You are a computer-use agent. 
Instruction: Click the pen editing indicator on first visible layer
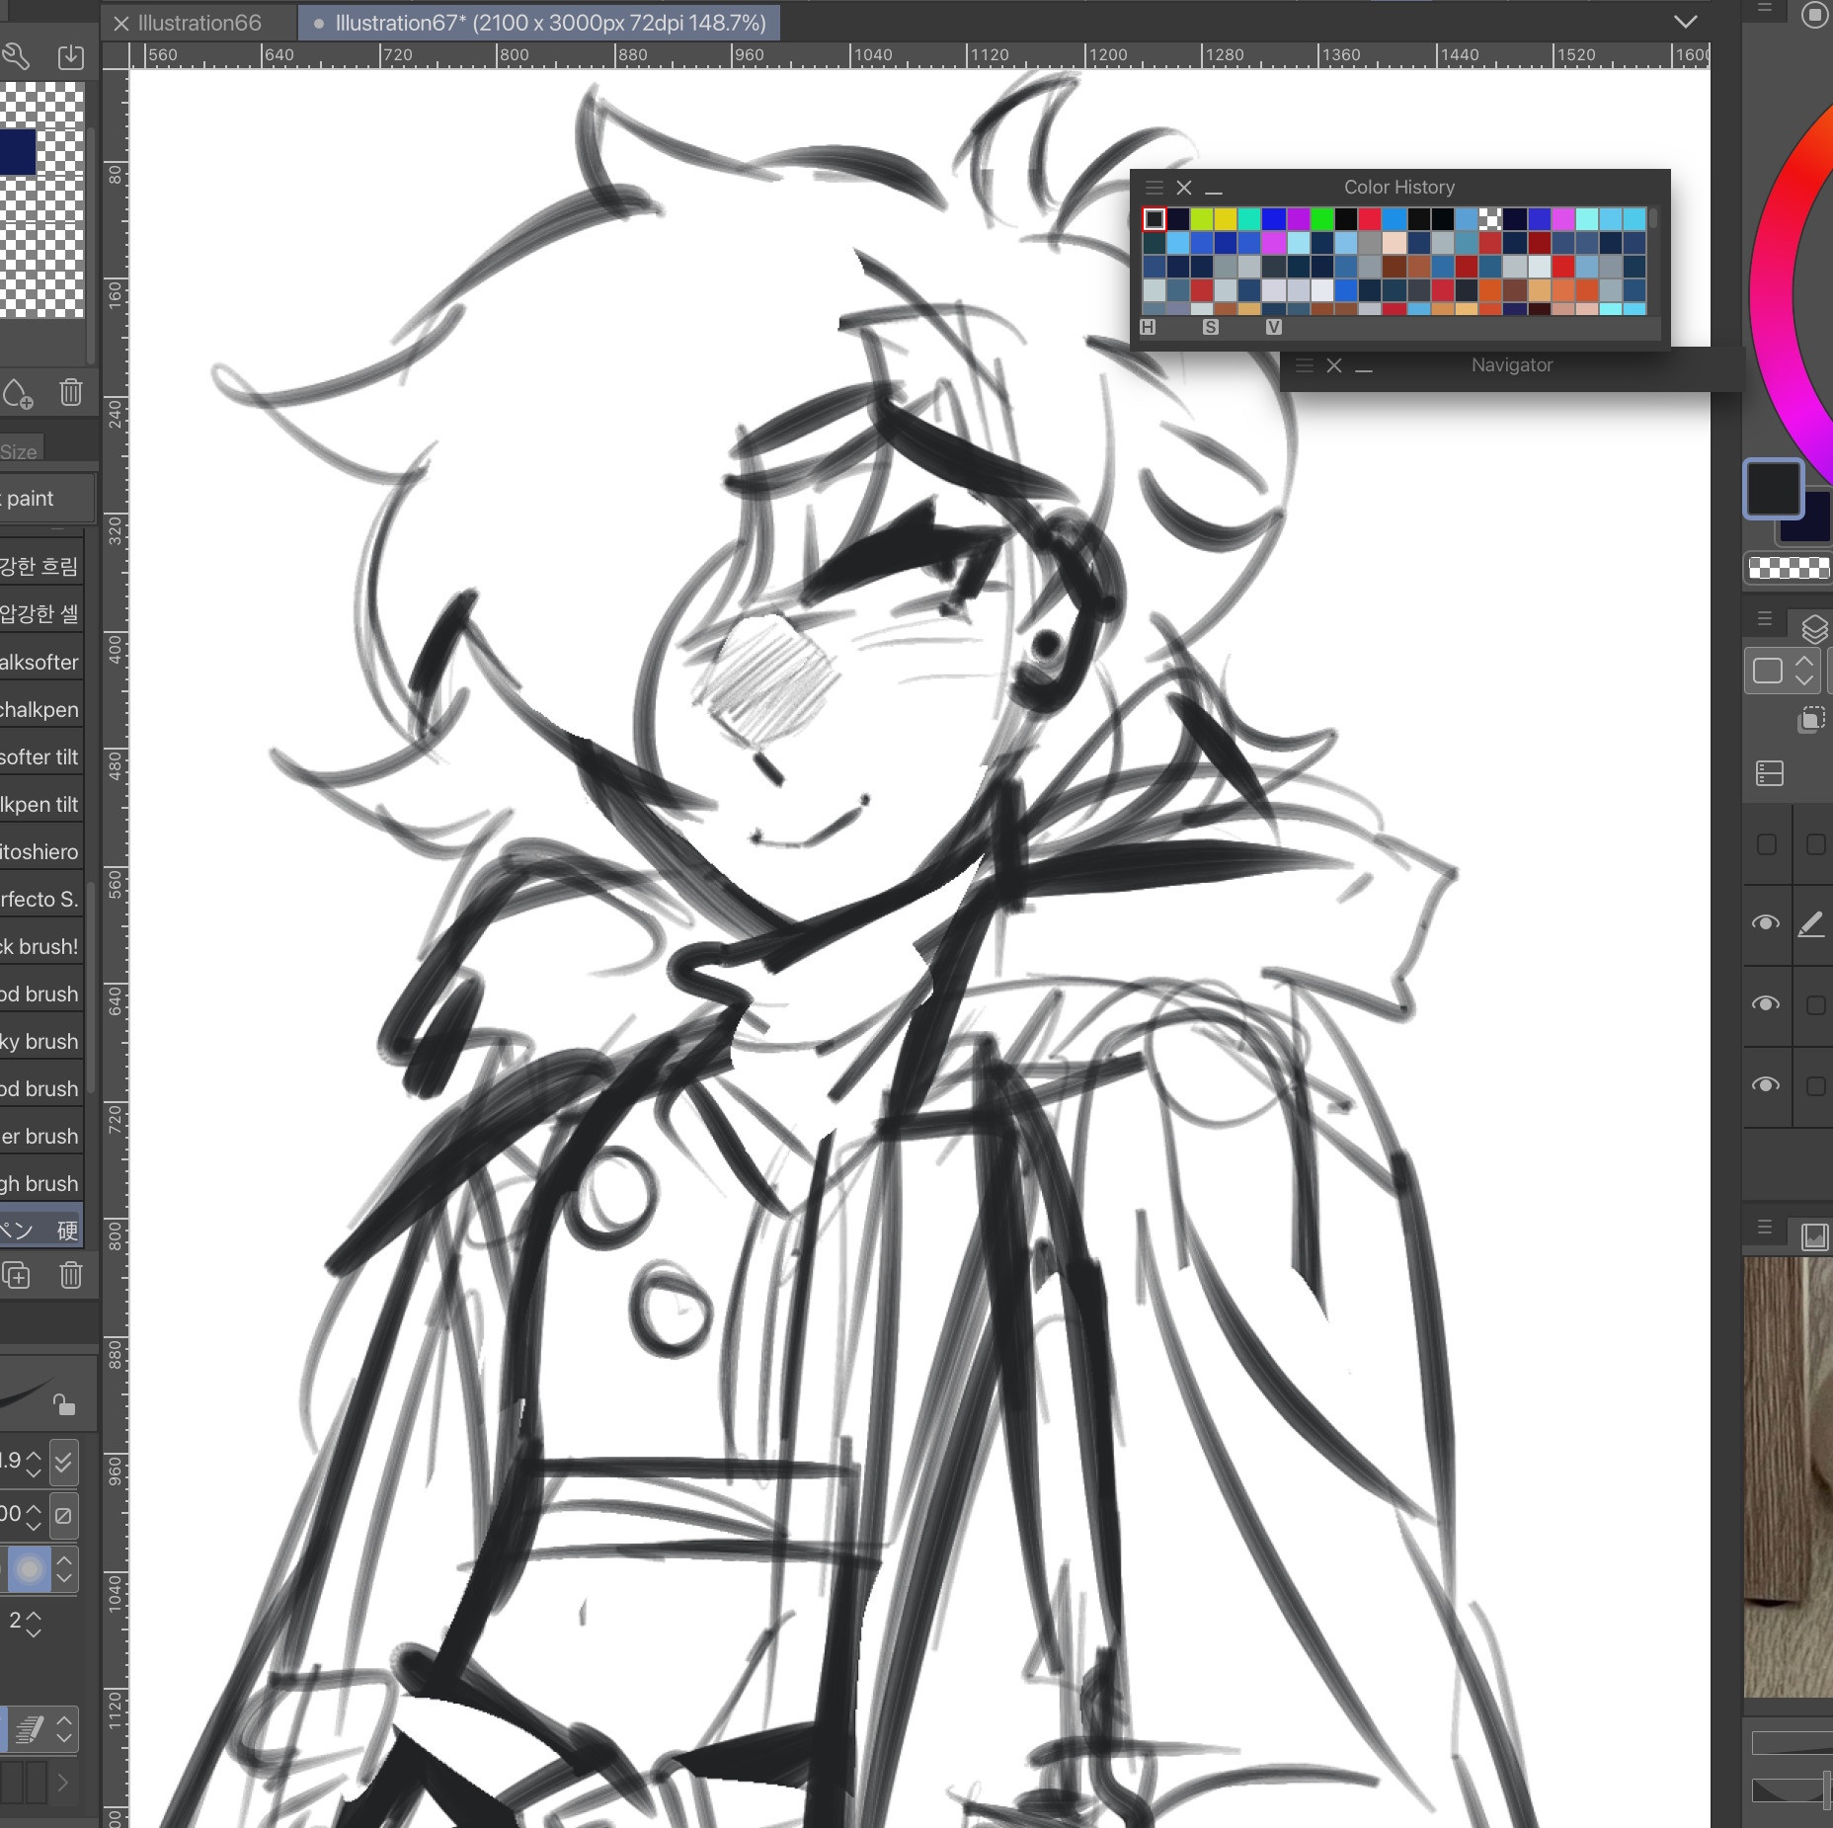point(1811,924)
